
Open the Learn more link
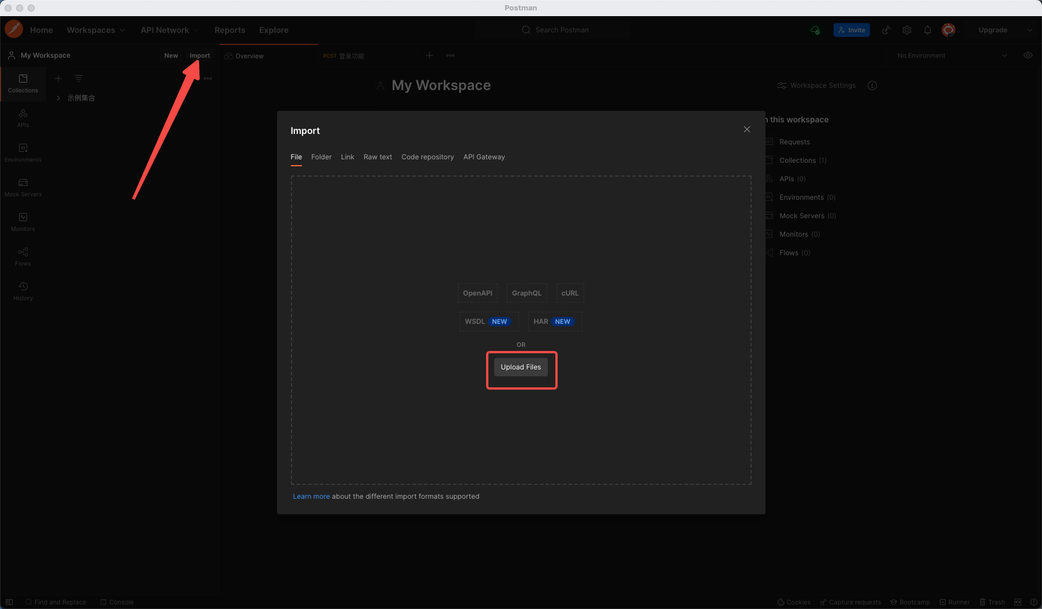311,496
